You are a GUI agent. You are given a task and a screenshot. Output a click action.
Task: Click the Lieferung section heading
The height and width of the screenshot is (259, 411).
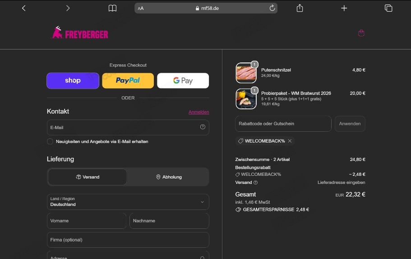point(60,159)
